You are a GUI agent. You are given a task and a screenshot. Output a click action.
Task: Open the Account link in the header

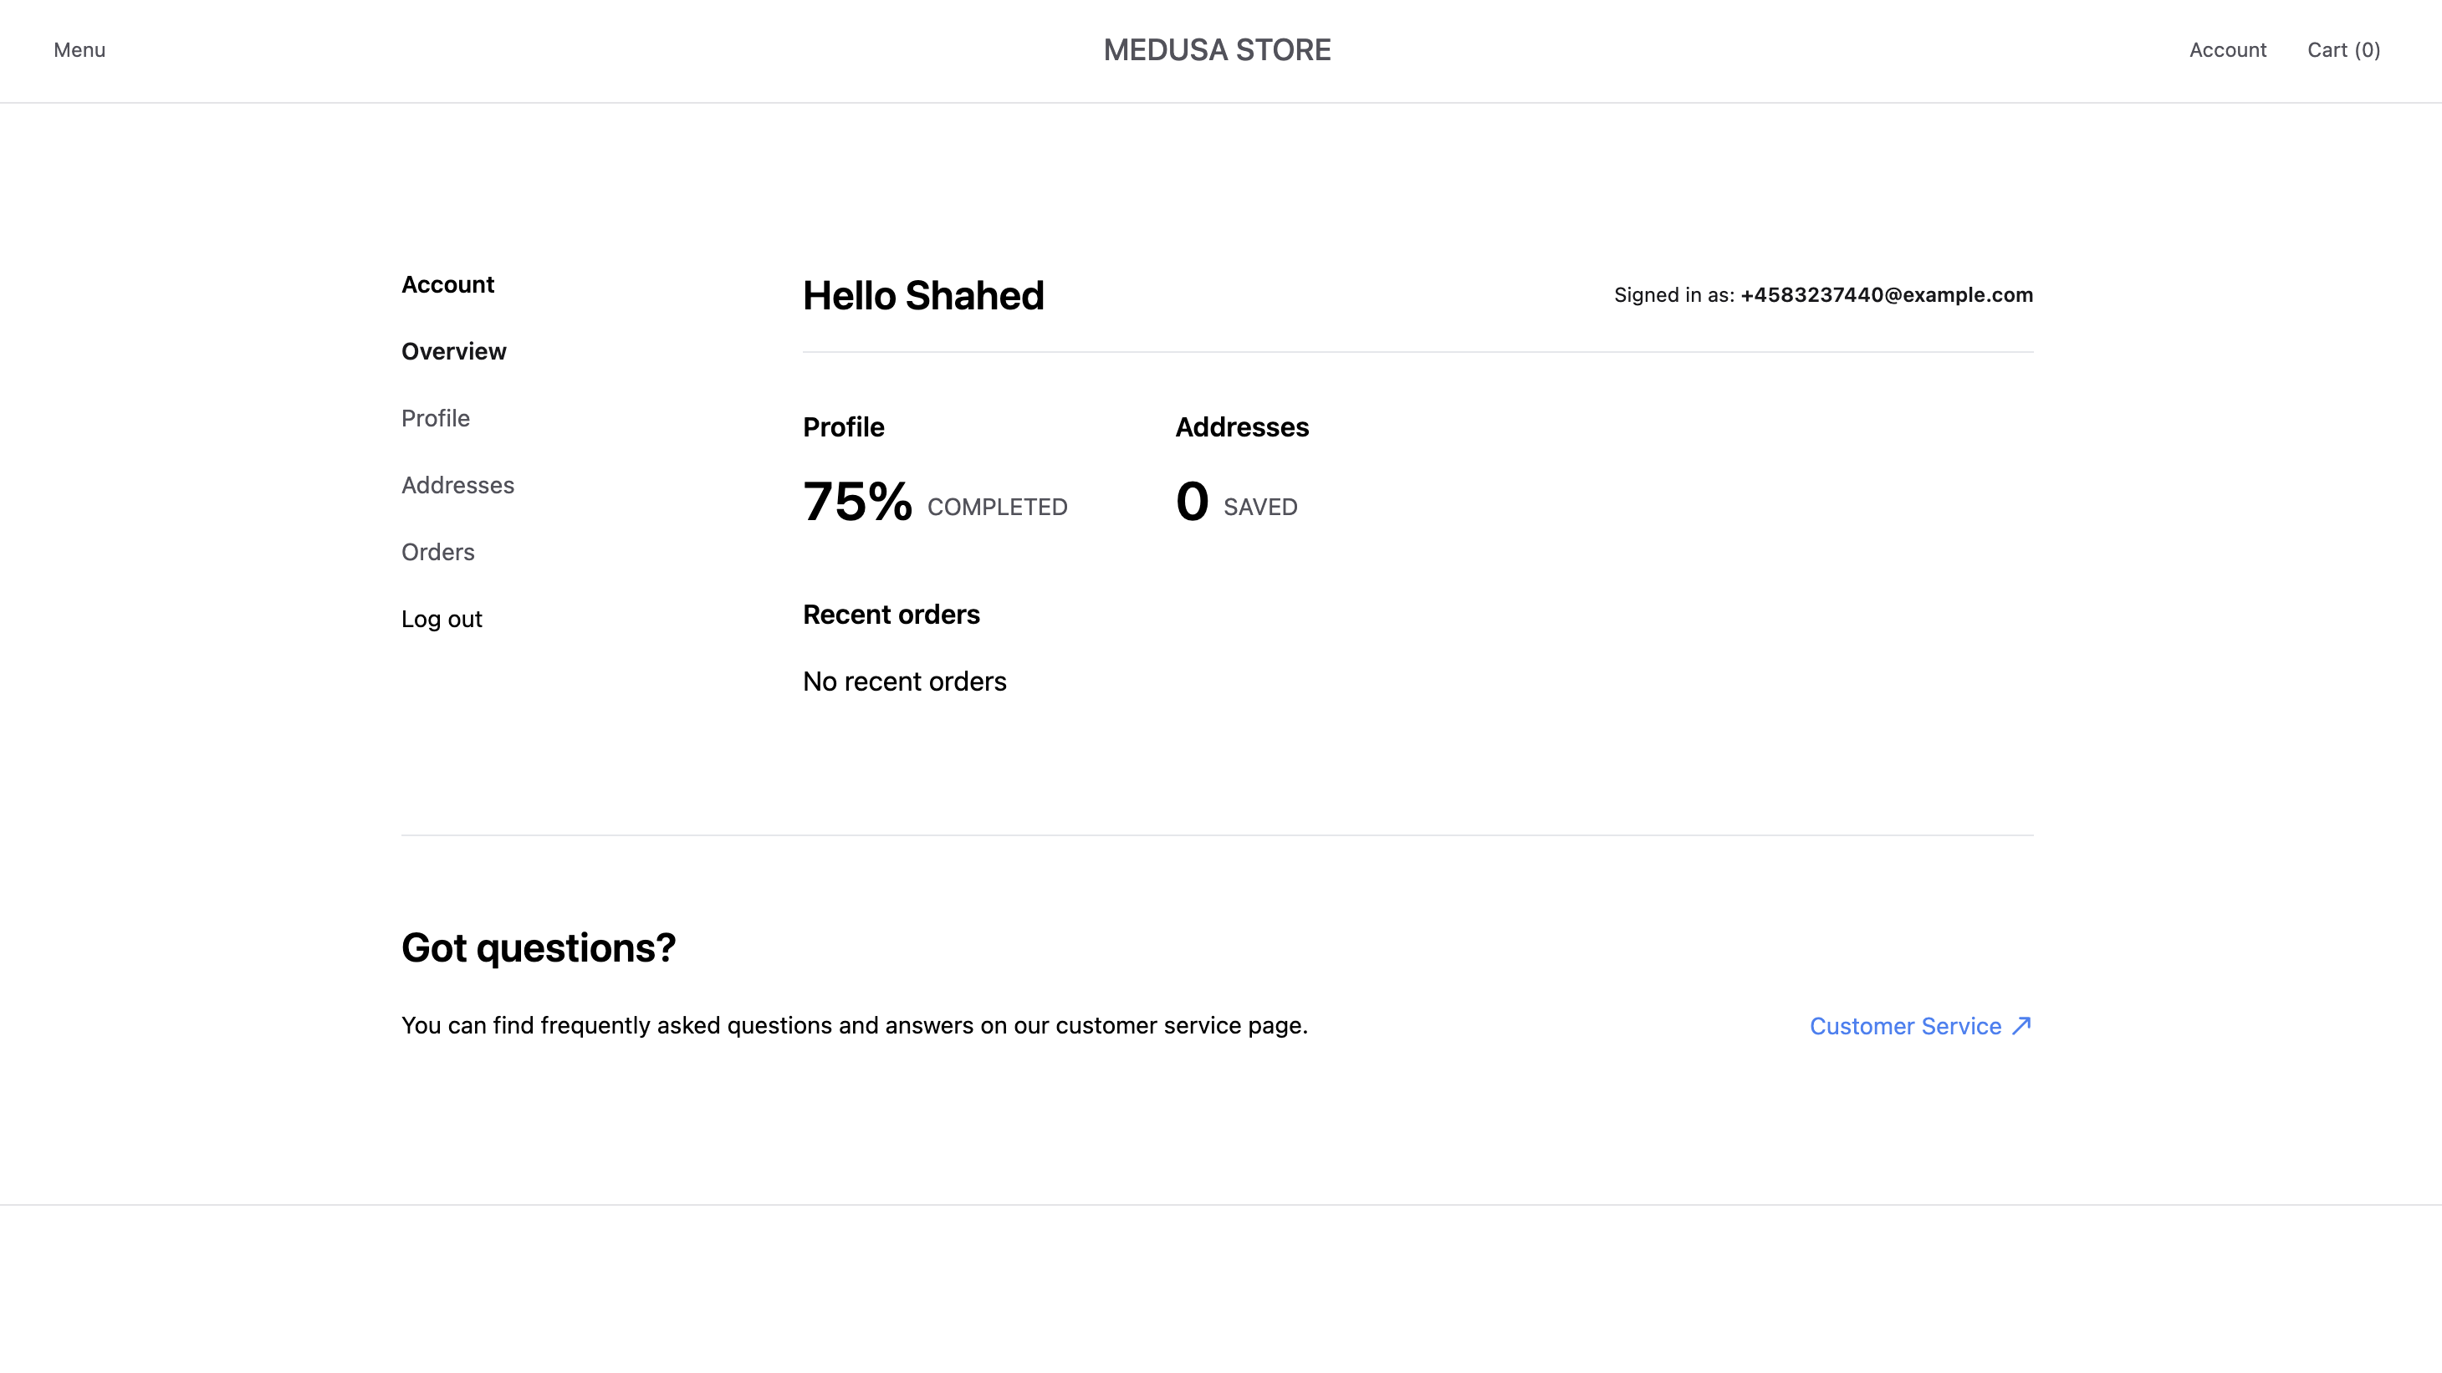(2228, 50)
